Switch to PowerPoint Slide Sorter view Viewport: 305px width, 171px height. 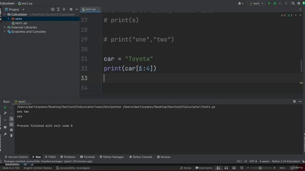[x=226, y=168]
